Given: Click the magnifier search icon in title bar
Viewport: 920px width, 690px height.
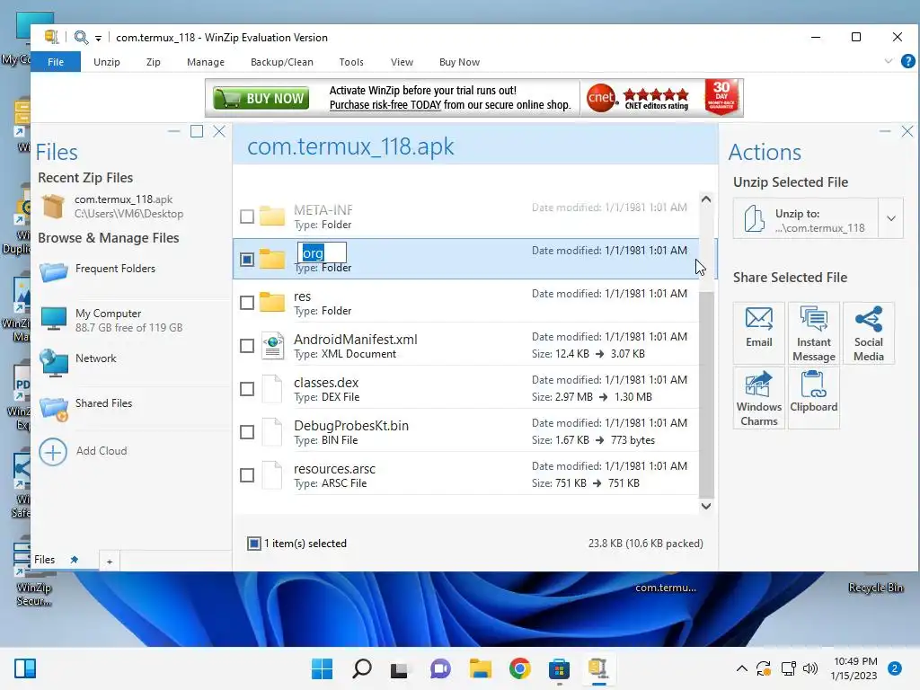Looking at the screenshot, I should (81, 38).
